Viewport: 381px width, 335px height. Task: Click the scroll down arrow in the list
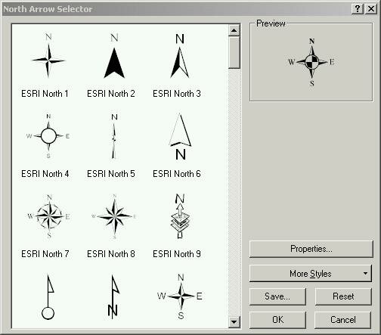(x=234, y=322)
